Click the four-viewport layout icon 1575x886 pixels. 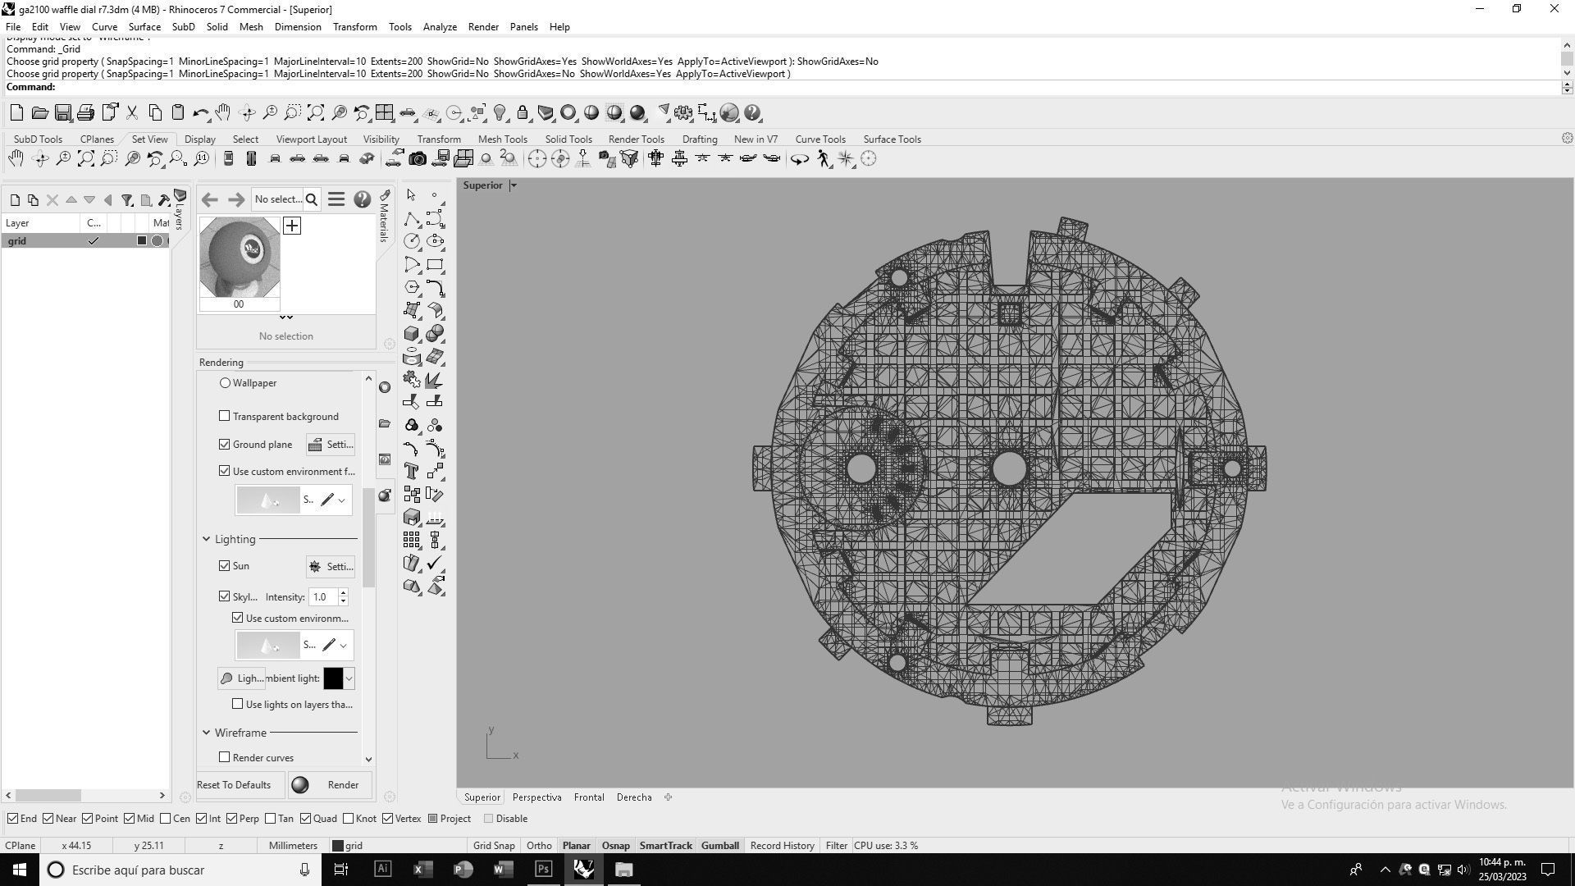384,113
